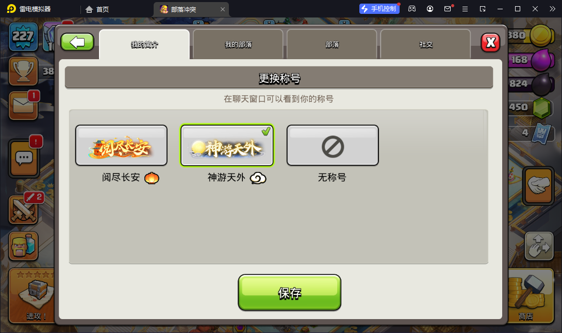Expand the emulator side panel chevrons
This screenshot has height=333, width=562.
pyautogui.click(x=552, y=9)
